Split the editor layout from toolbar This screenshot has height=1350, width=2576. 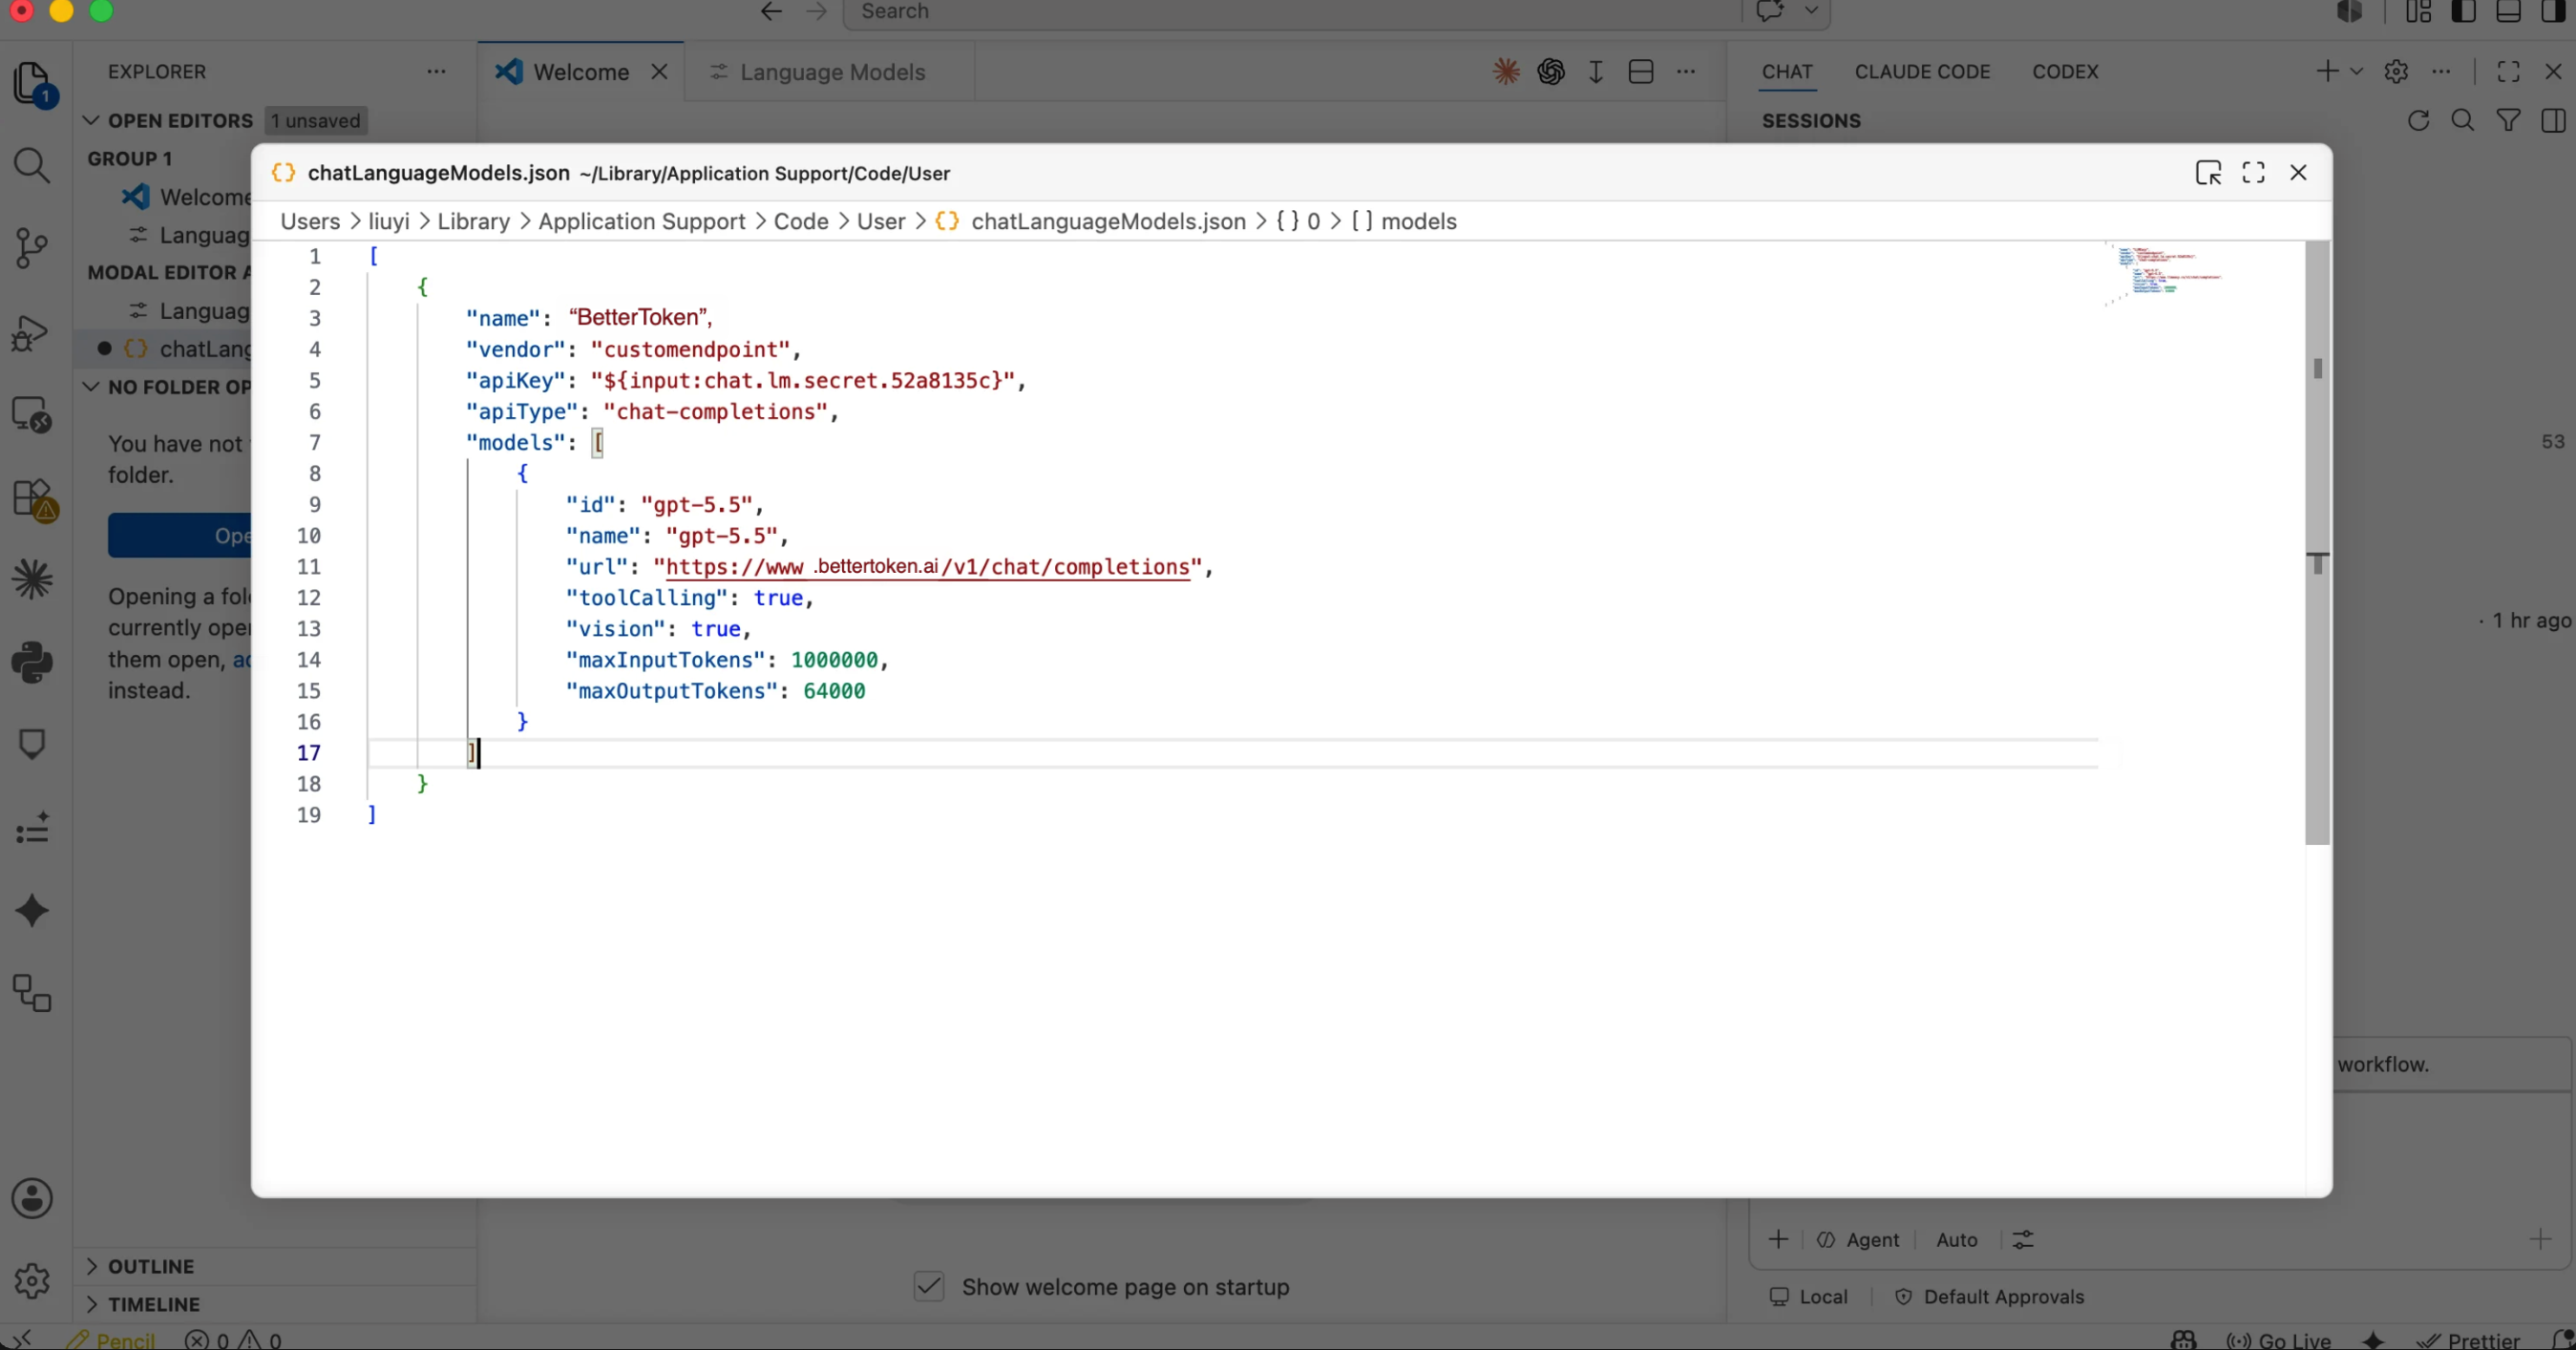tap(1641, 71)
